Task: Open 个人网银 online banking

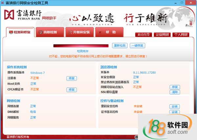Action: point(181,35)
